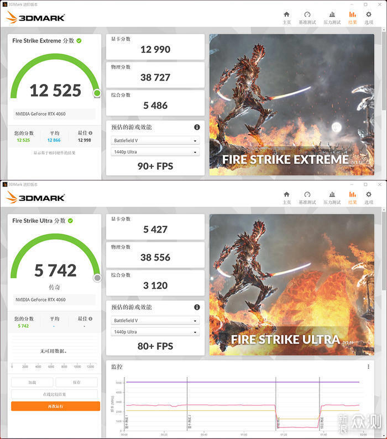387x439 pixels.
Task: Click the info icon beside 预估的游戏效能 in the Ultra window
Action: click(x=197, y=307)
